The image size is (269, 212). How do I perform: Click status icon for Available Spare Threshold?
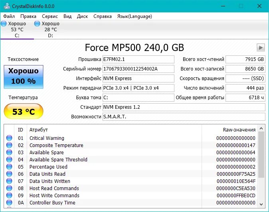9,159
